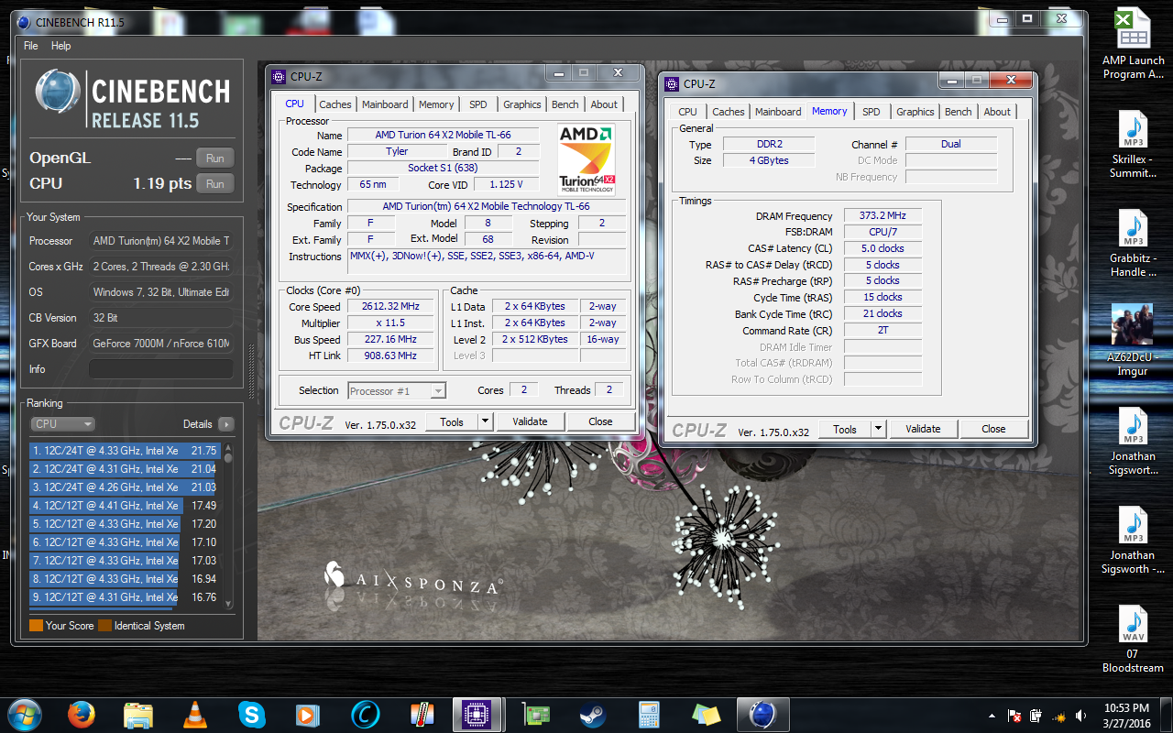Image resolution: width=1173 pixels, height=733 pixels.
Task: Switch to Mainboard tab in left CPU-Z window
Action: [x=385, y=104]
